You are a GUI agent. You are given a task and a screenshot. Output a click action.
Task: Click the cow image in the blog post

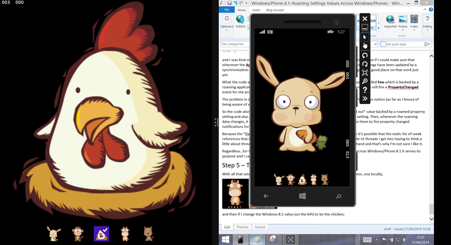(235, 194)
